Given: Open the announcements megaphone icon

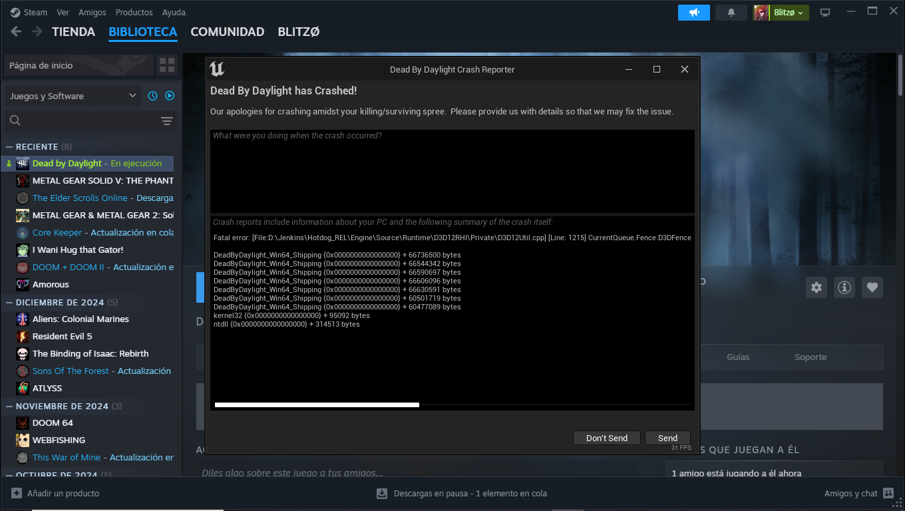Looking at the screenshot, I should [x=694, y=12].
